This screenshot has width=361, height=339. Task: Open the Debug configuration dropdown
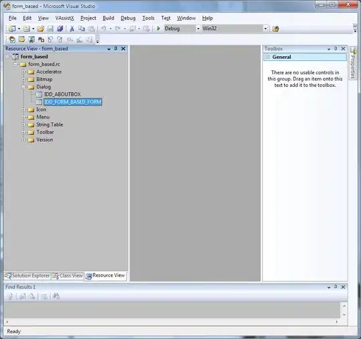click(x=198, y=29)
